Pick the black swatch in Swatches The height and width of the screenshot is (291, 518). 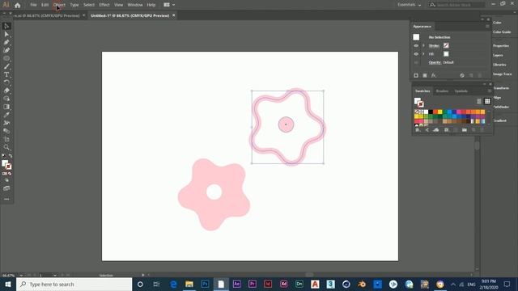[431, 112]
